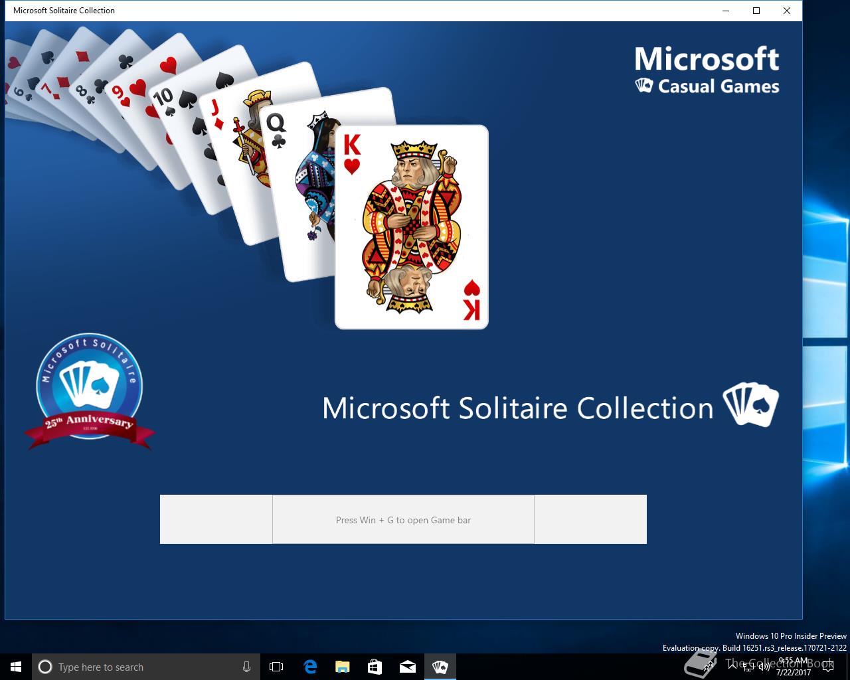
Task: Click the cards icon beside Solitaire Collection title
Action: 751,404
